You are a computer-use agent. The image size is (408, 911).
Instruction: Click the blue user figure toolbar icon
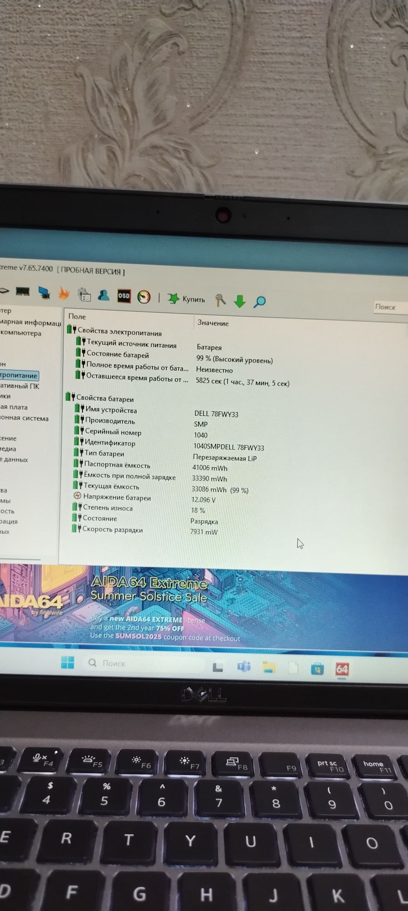click(x=104, y=295)
